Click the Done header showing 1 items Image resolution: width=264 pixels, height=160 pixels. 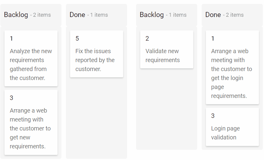pos(77,15)
